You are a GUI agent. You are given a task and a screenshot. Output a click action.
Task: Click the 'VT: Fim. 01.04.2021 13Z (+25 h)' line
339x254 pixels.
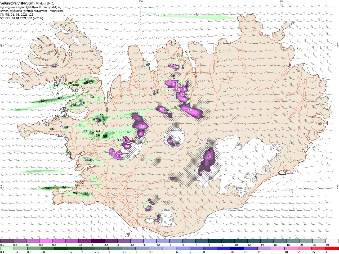tap(21, 18)
